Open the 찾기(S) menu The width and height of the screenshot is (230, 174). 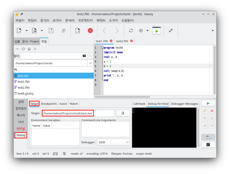[x=45, y=21]
